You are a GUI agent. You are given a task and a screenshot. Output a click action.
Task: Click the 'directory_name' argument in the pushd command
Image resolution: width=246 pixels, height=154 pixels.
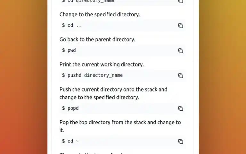pyautogui.click(x=103, y=75)
